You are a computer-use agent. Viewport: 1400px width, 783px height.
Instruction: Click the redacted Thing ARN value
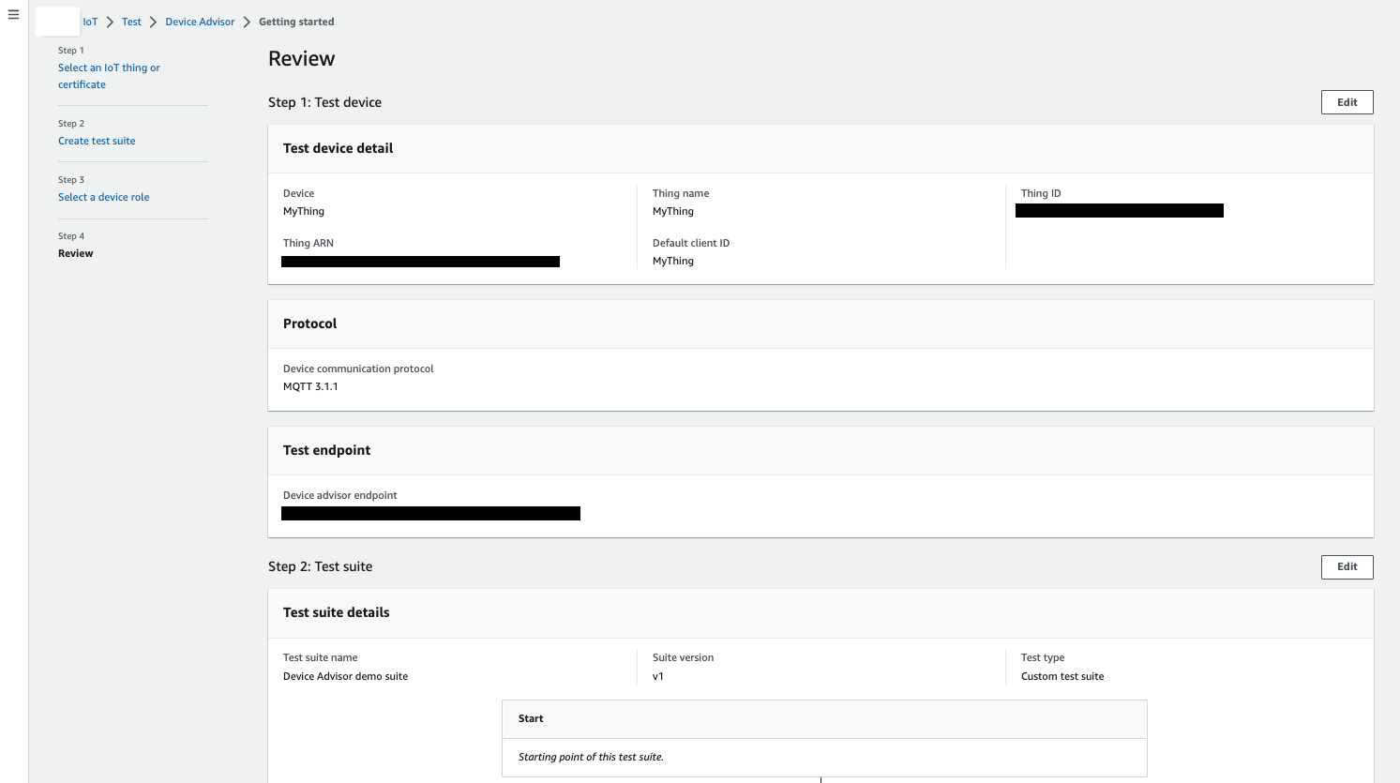pyautogui.click(x=420, y=262)
